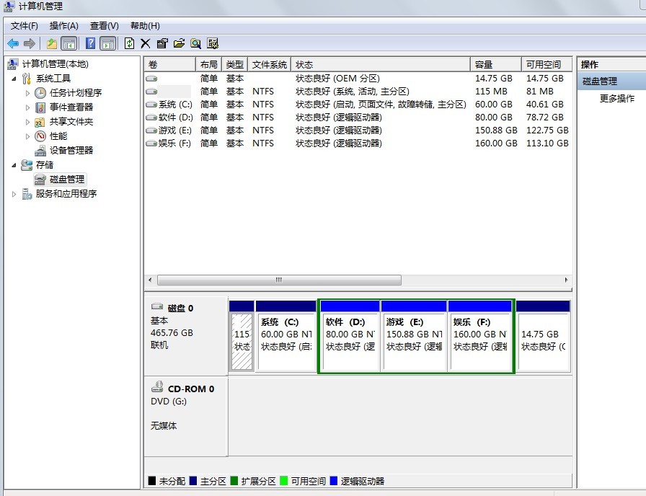Click the horizontal scrollbar thumb in volume list
Screen dimensions: 646x496
[x=279, y=280]
